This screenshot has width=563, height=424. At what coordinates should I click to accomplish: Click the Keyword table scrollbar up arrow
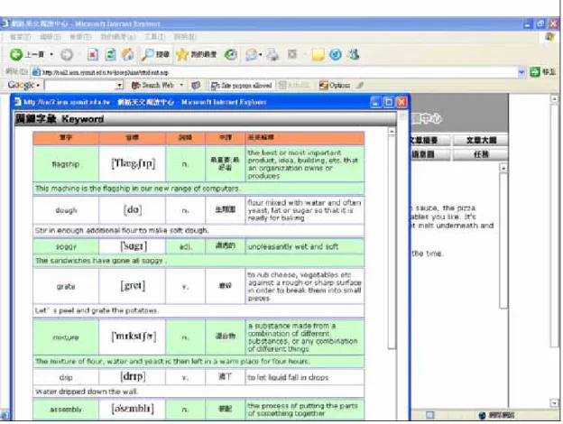tap(392, 132)
